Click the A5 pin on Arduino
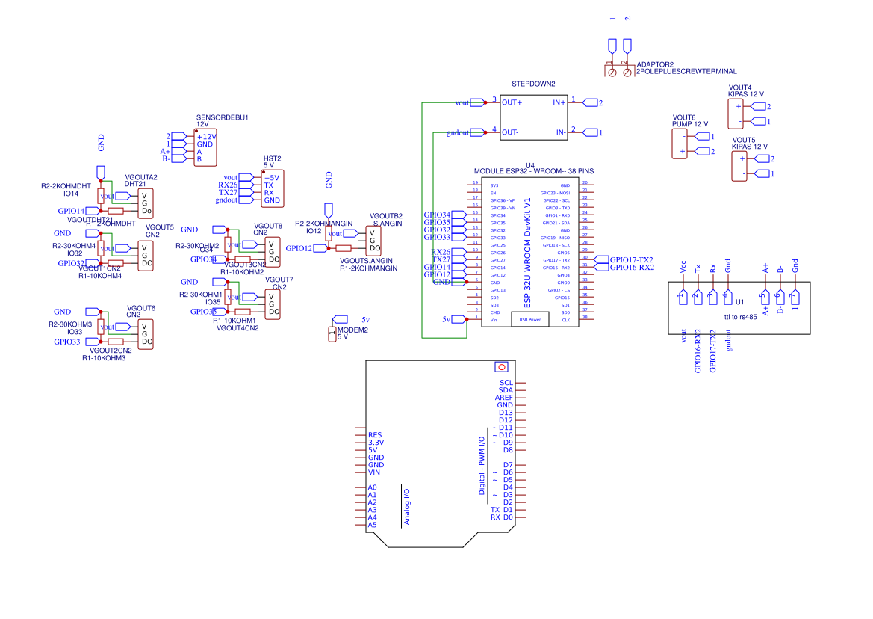This screenshot has height=619, width=873. (x=373, y=525)
